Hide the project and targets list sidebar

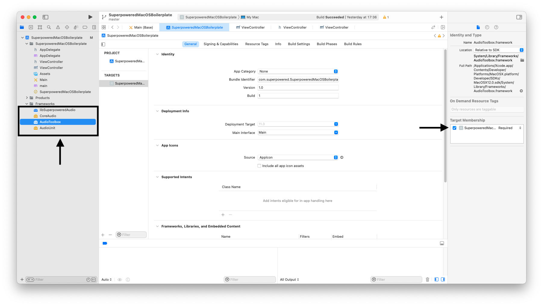click(x=103, y=44)
